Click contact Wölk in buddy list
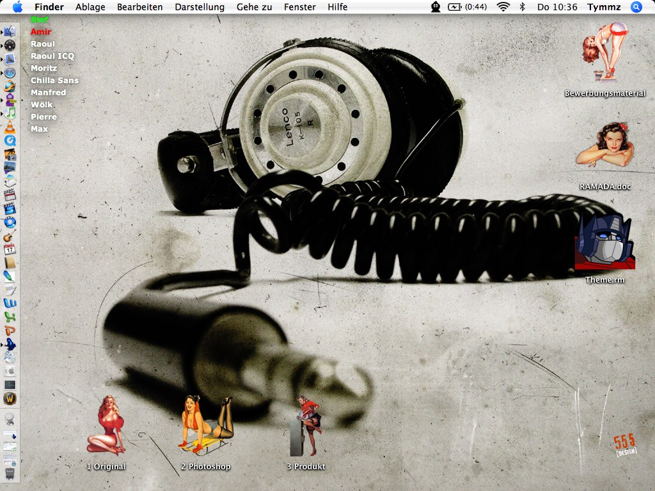The image size is (655, 491). (x=42, y=104)
